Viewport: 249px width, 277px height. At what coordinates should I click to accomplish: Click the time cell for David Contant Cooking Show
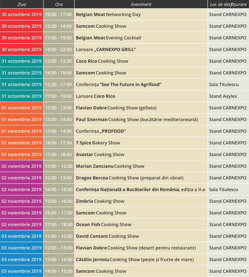click(x=59, y=236)
